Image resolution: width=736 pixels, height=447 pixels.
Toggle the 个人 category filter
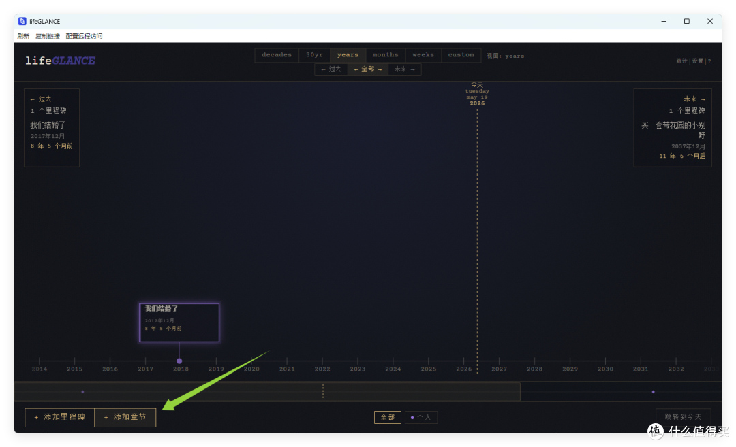[x=421, y=417]
